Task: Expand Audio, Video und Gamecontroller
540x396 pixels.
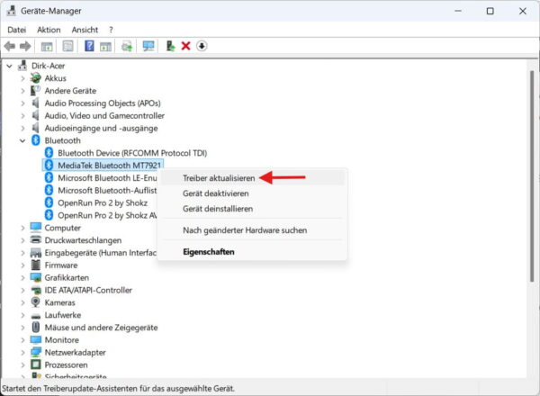Action: pos(22,116)
